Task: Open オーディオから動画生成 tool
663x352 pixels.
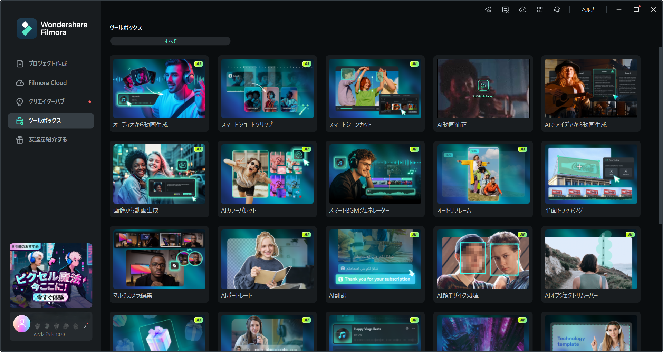Action: [159, 94]
